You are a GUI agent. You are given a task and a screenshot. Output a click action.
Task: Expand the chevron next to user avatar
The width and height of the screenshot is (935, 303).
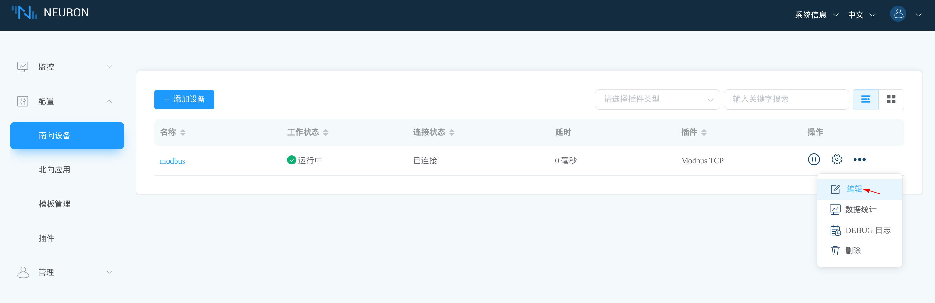[918, 15]
